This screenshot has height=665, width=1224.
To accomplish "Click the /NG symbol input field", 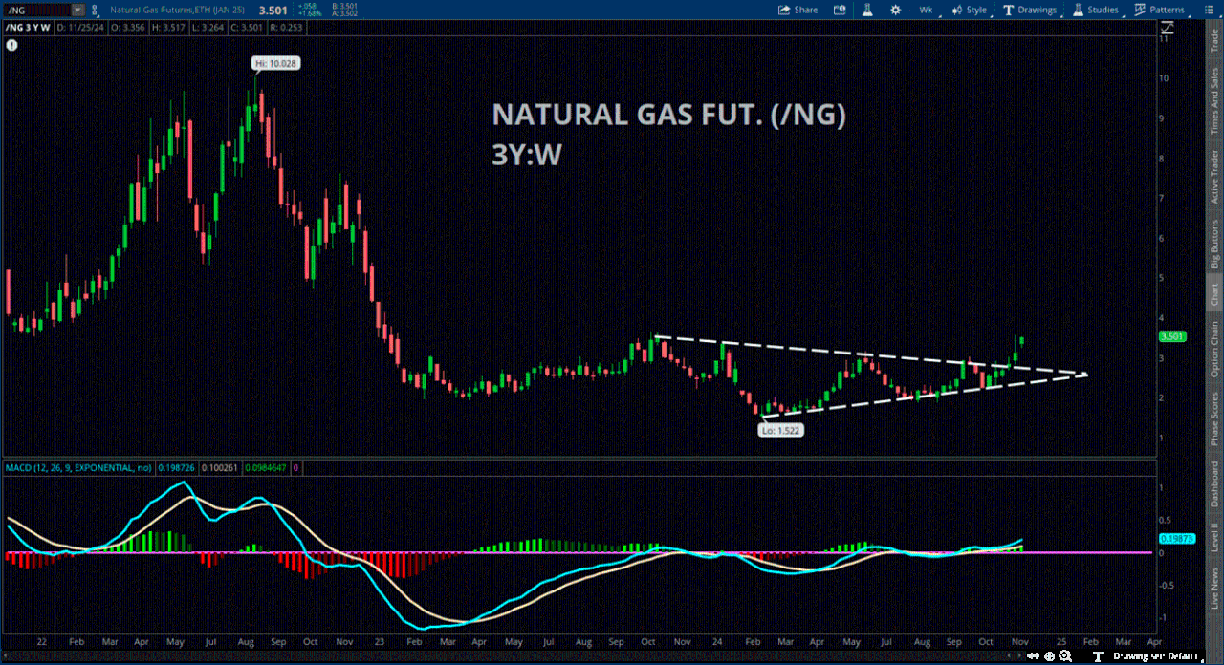I will 36,11.
